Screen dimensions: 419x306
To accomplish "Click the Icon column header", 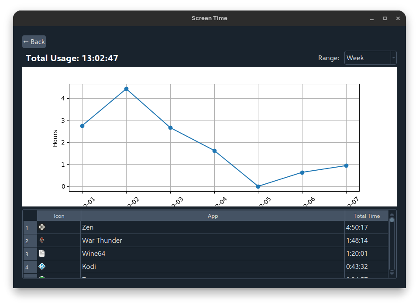I will coord(59,216).
